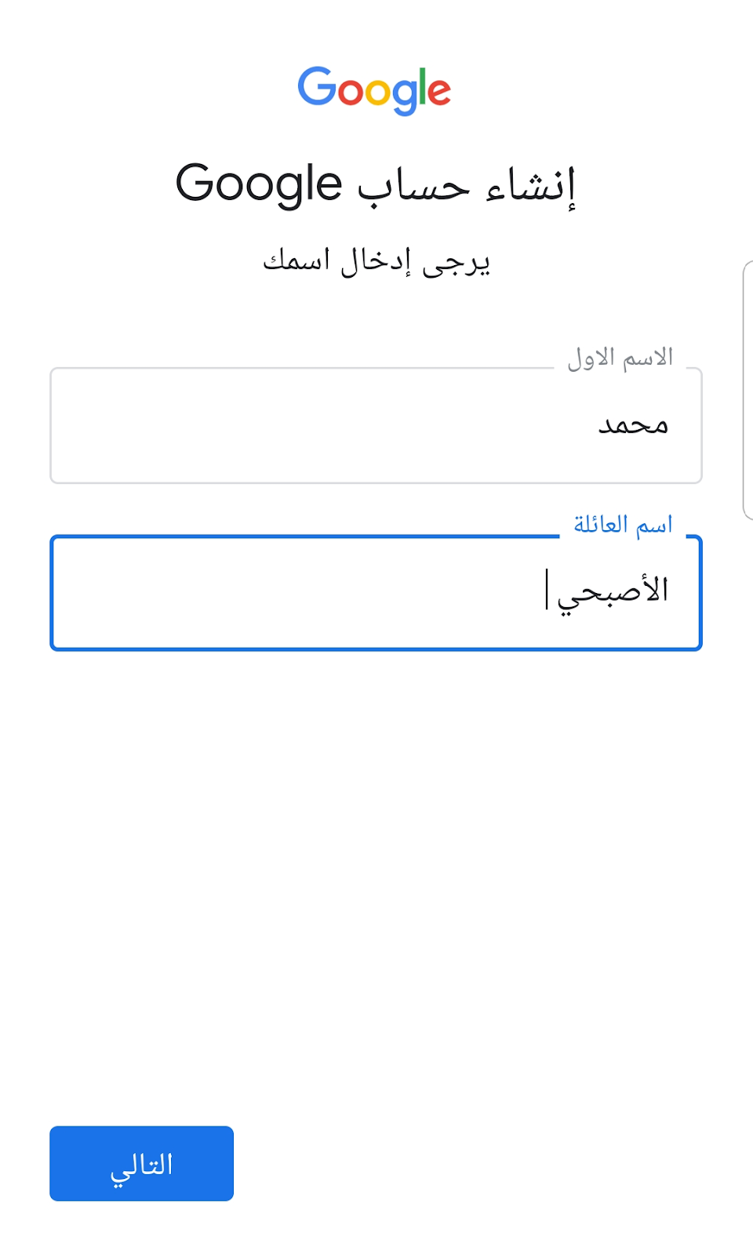The width and height of the screenshot is (753, 1255).
Task: Click the الاسم الاول field label
Action: pyautogui.click(x=620, y=358)
